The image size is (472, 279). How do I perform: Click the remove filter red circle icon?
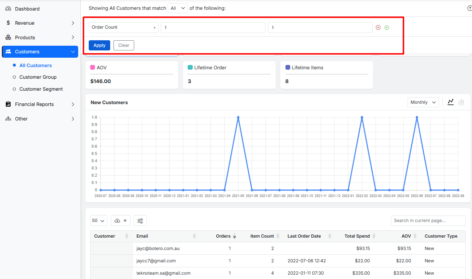[378, 28]
